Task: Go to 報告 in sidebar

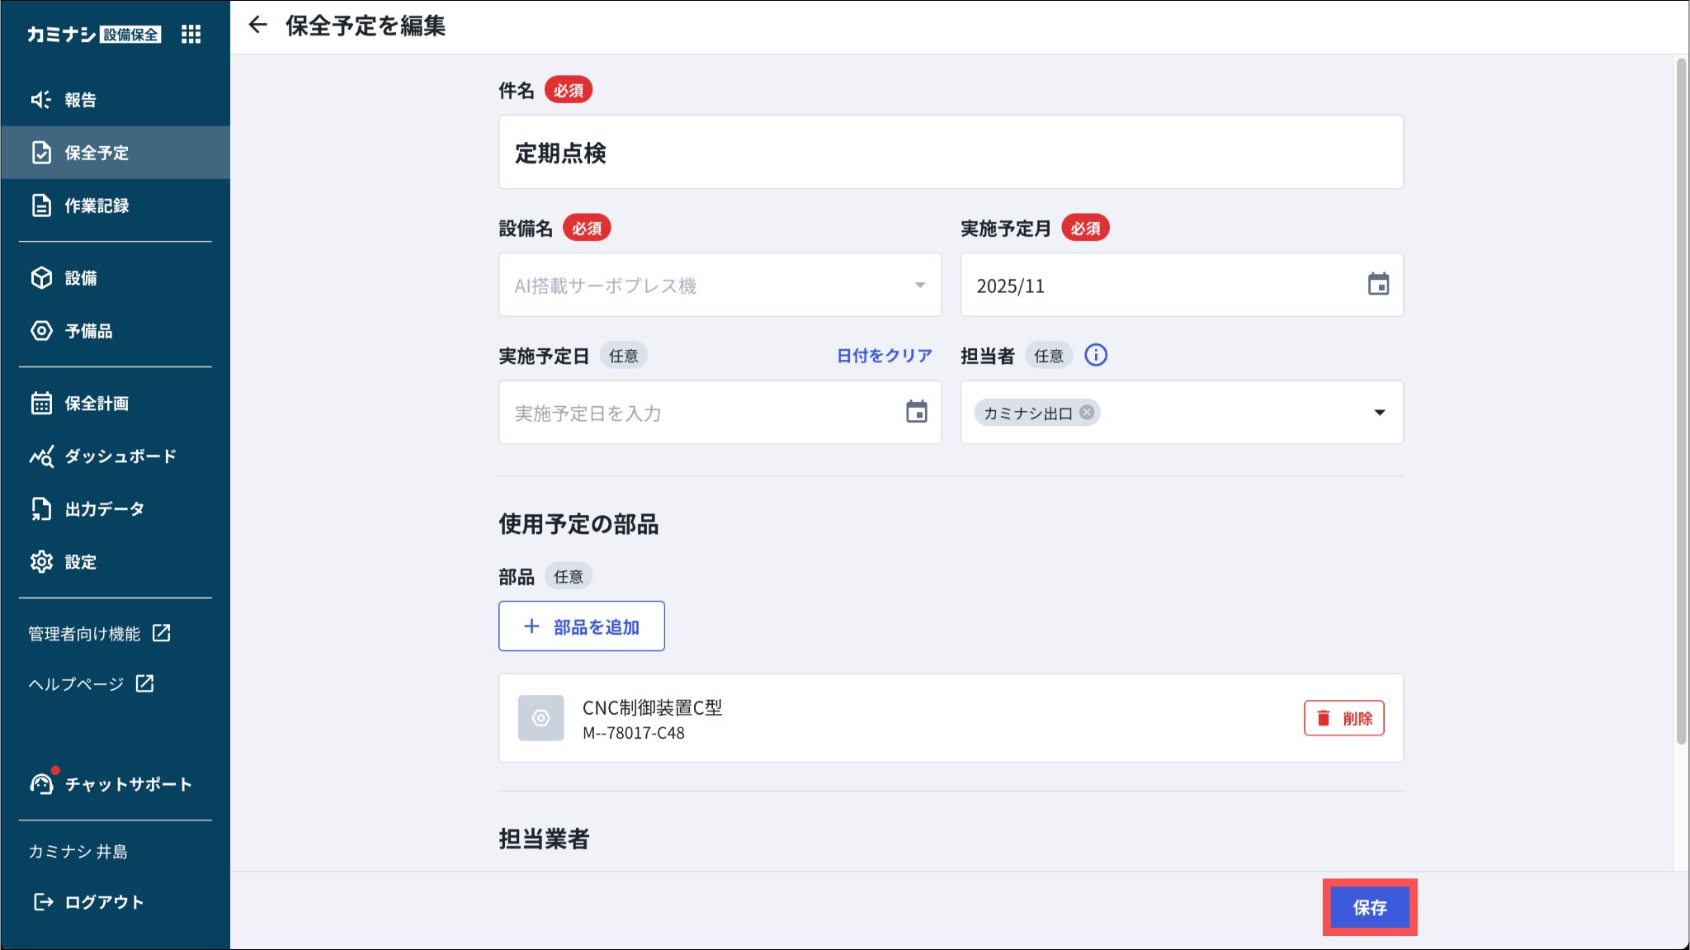Action: coord(80,100)
